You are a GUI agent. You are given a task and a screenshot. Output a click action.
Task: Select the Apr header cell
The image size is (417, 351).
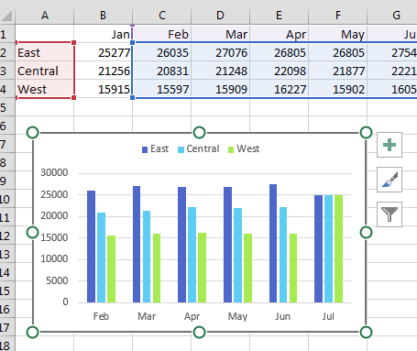tap(279, 34)
